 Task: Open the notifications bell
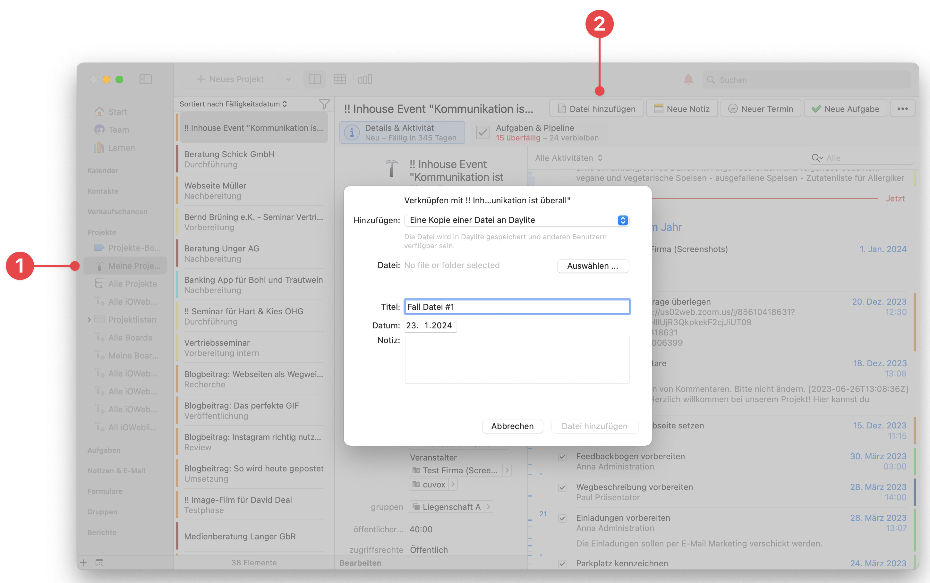688,80
